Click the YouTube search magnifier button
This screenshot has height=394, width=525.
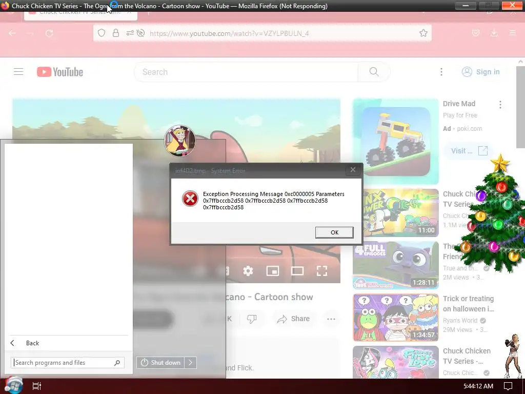(x=374, y=72)
